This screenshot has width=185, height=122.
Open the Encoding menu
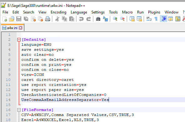pyautogui.click(x=59, y=12)
